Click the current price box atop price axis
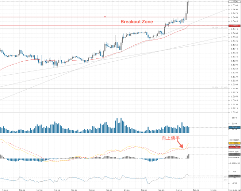 point(234,1)
